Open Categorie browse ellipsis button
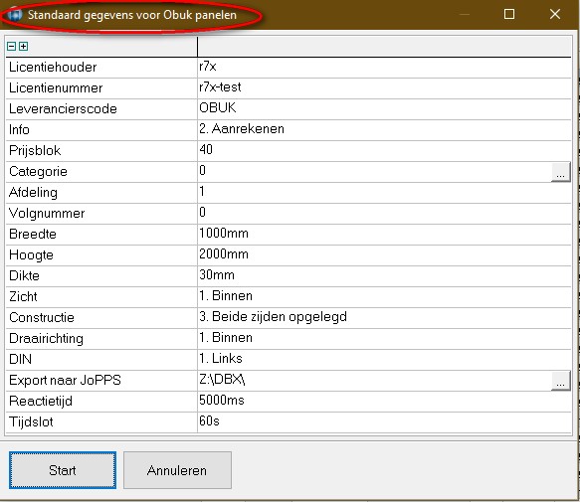 point(560,172)
